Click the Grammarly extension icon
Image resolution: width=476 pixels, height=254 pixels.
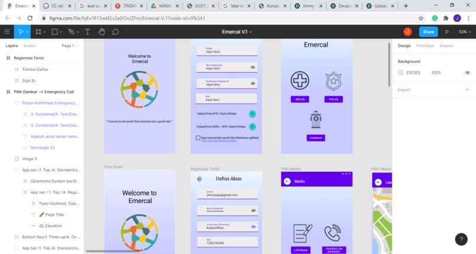pos(435,18)
